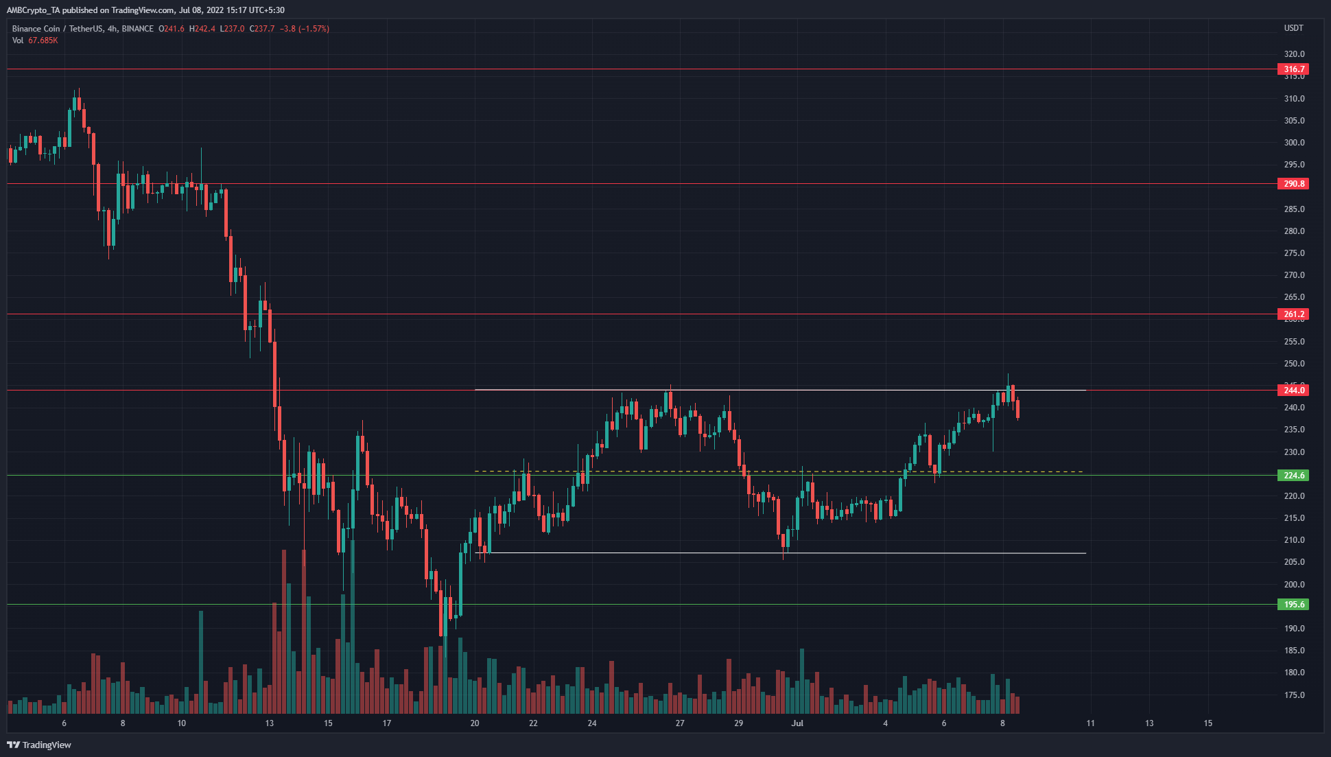The width and height of the screenshot is (1331, 757).
Task: Click the 320.0 tick on price scale
Action: point(1294,54)
